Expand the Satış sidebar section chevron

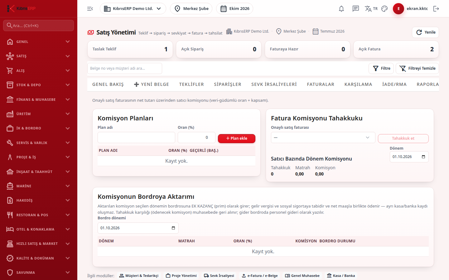click(x=68, y=56)
